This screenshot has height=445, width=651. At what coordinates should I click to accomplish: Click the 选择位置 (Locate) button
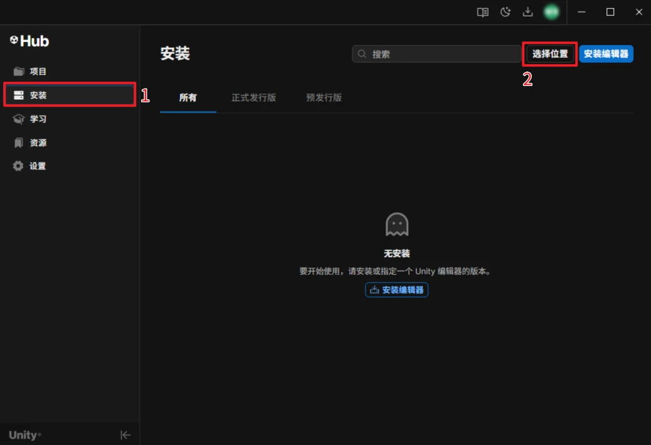point(550,54)
